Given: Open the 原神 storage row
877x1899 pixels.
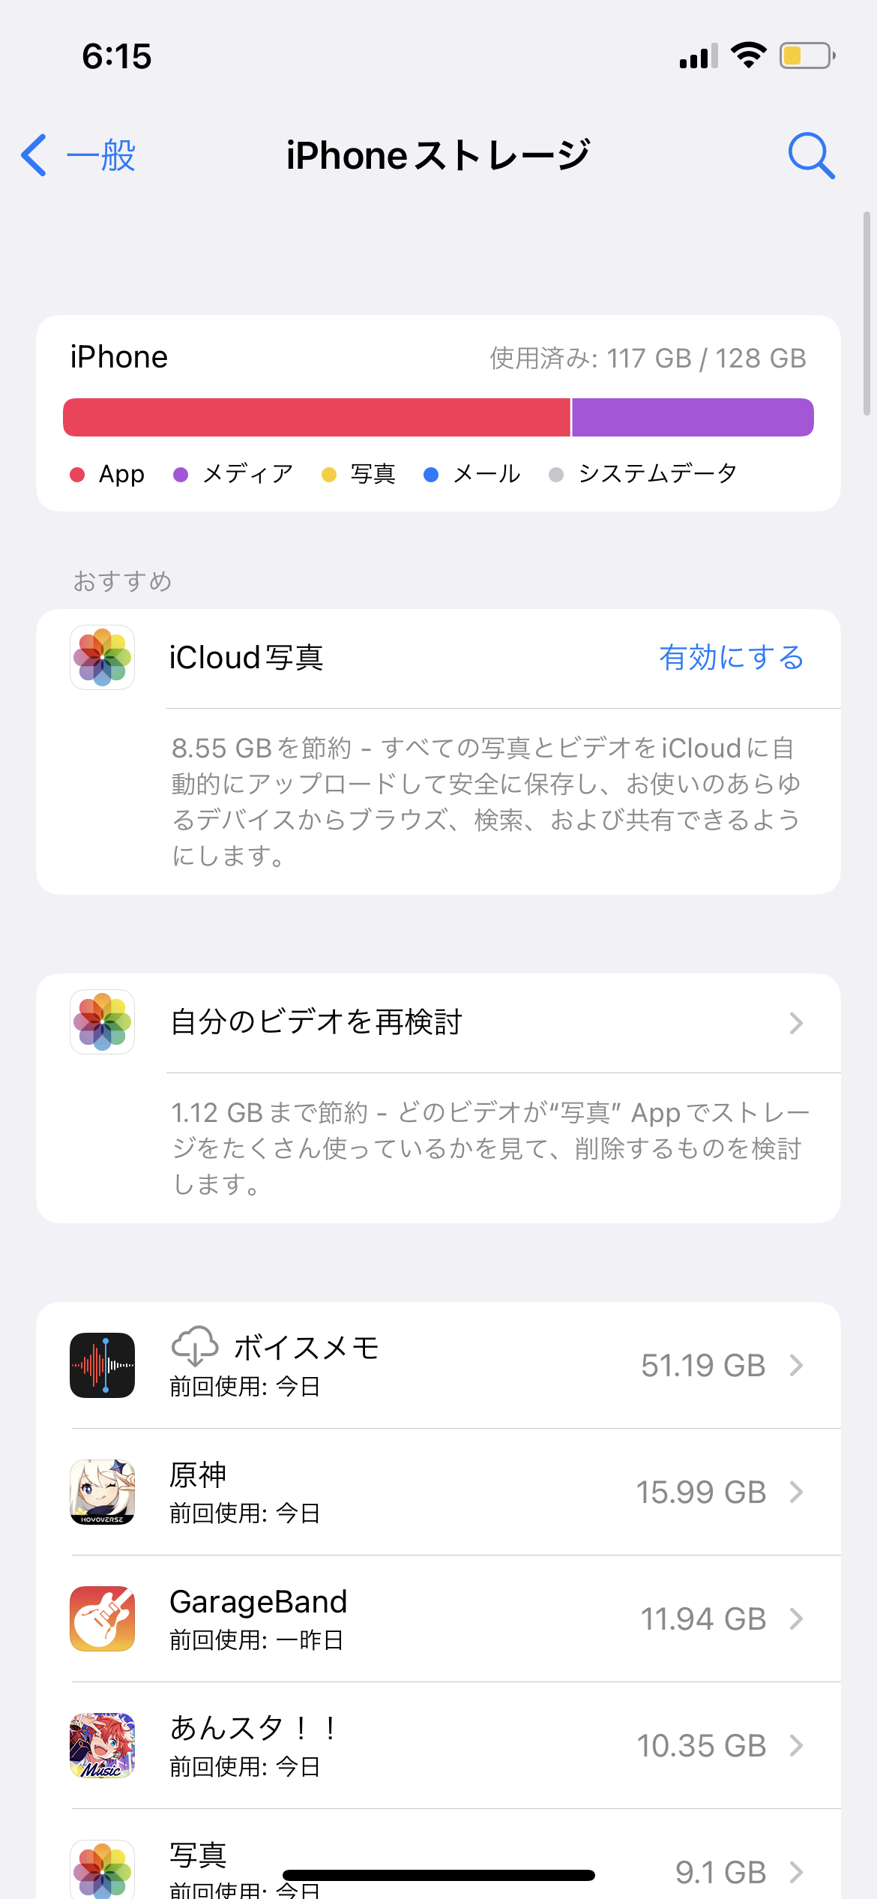Looking at the screenshot, I should coord(450,1492).
